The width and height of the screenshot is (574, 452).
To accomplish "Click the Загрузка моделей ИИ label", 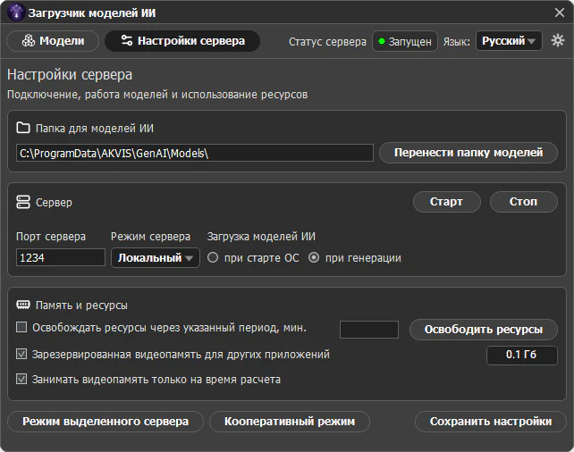I will (x=261, y=237).
